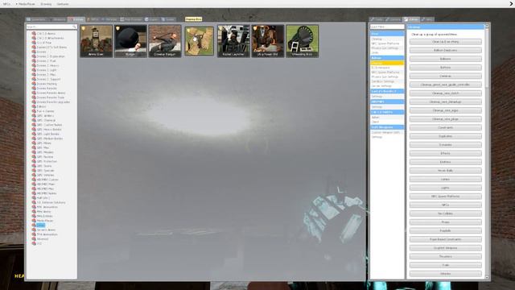Image resolution: width=515 pixels, height=290 pixels.
Task: Click the icon beside CW 2.0 Ammo
Action: click(x=34, y=34)
